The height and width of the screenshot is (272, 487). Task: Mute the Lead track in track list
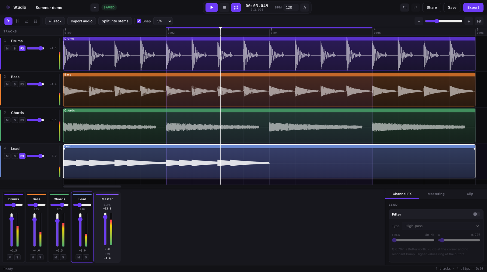click(7, 156)
